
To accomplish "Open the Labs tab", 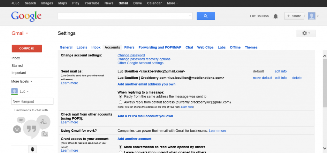I will click(x=222, y=47).
